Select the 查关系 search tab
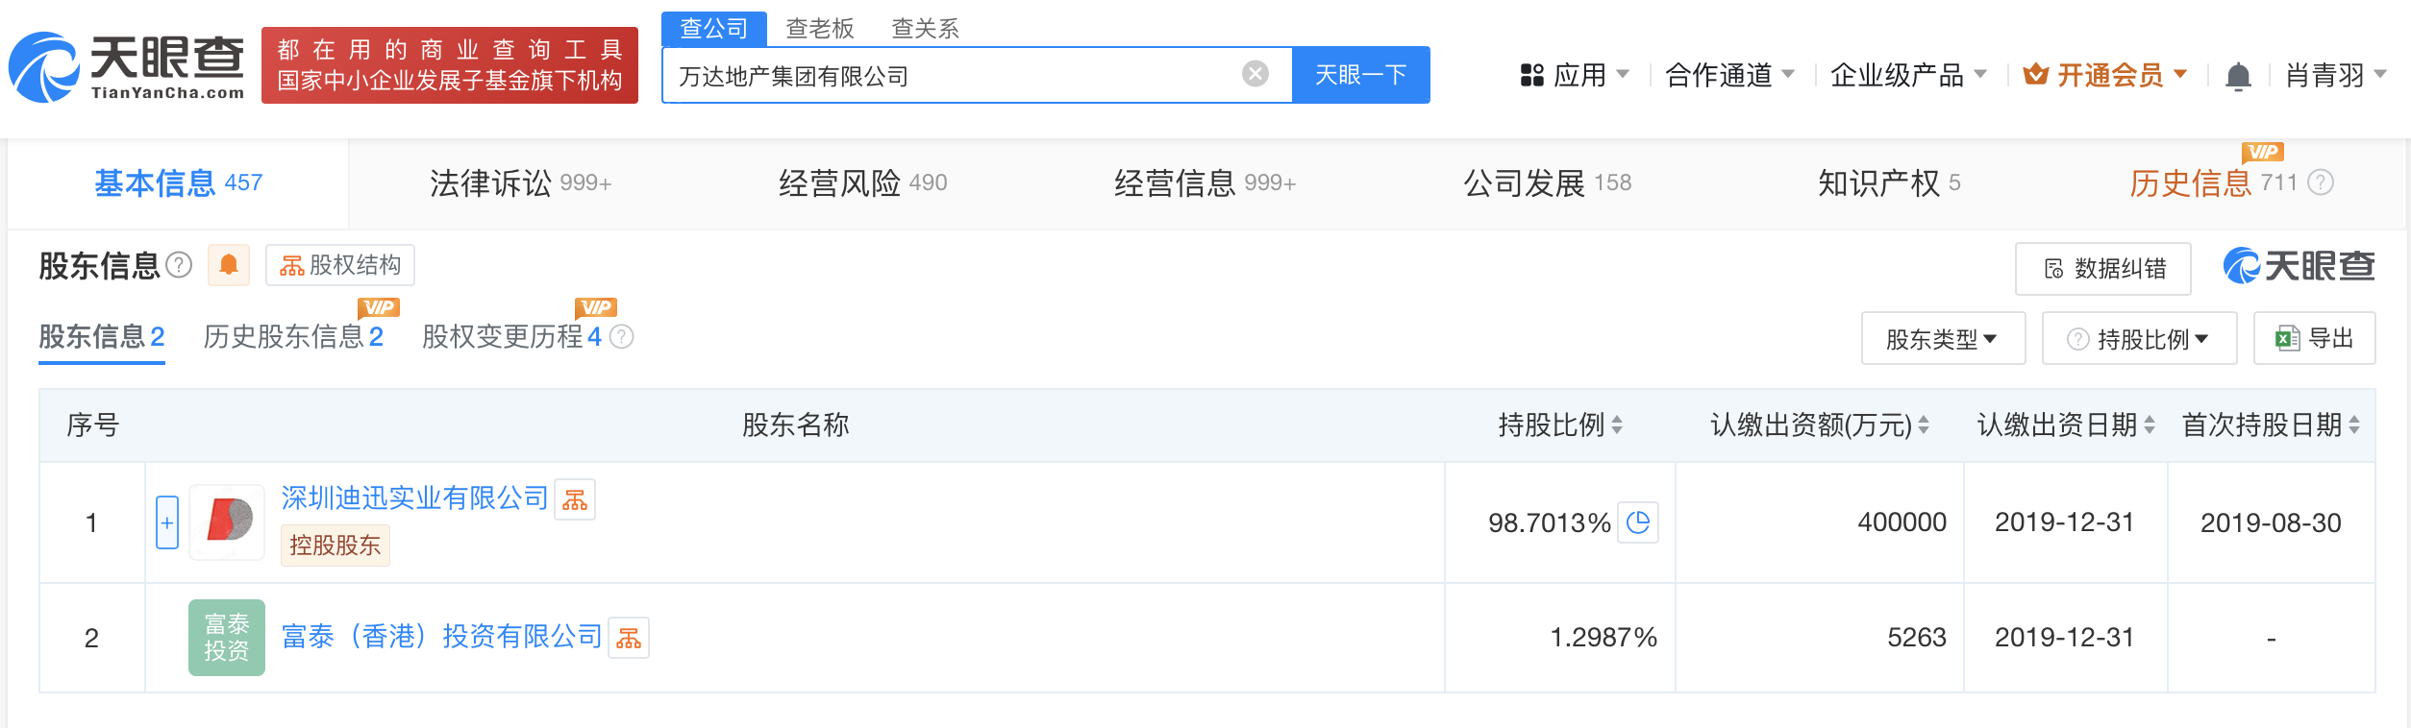The image size is (2411, 728). click(x=926, y=29)
